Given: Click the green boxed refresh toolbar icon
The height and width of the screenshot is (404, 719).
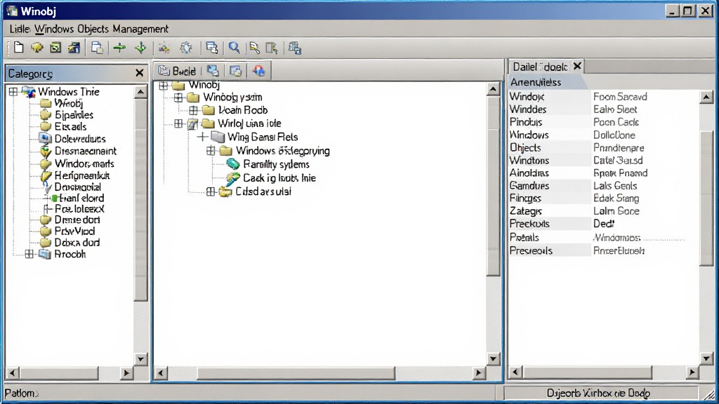Looking at the screenshot, I should 55,48.
